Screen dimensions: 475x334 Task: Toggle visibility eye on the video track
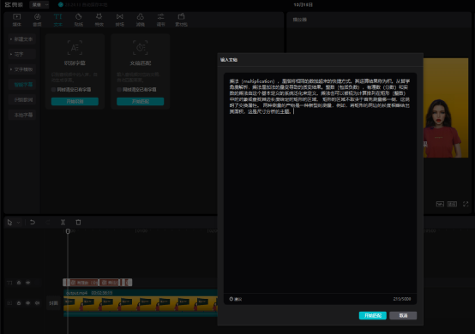[x=28, y=303]
